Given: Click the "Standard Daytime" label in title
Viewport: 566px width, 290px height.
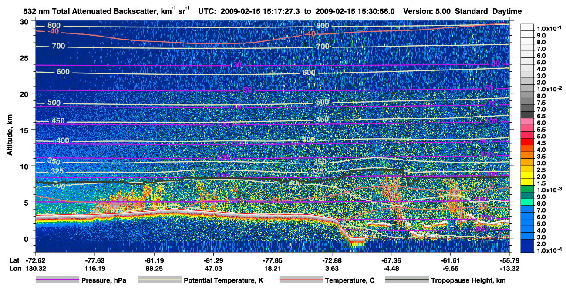Looking at the screenshot, I should (489, 11).
